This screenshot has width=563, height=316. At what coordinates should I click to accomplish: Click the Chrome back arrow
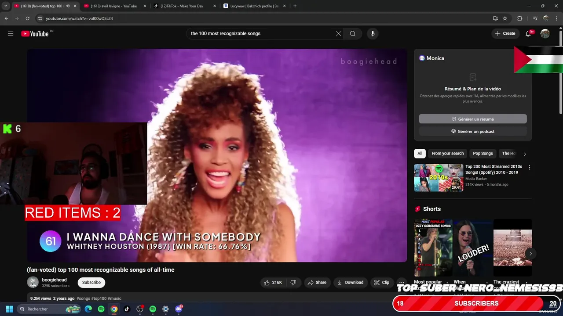6,18
